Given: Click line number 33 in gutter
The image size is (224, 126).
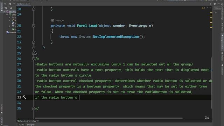Looking at the screenshot, I should [19, 97].
